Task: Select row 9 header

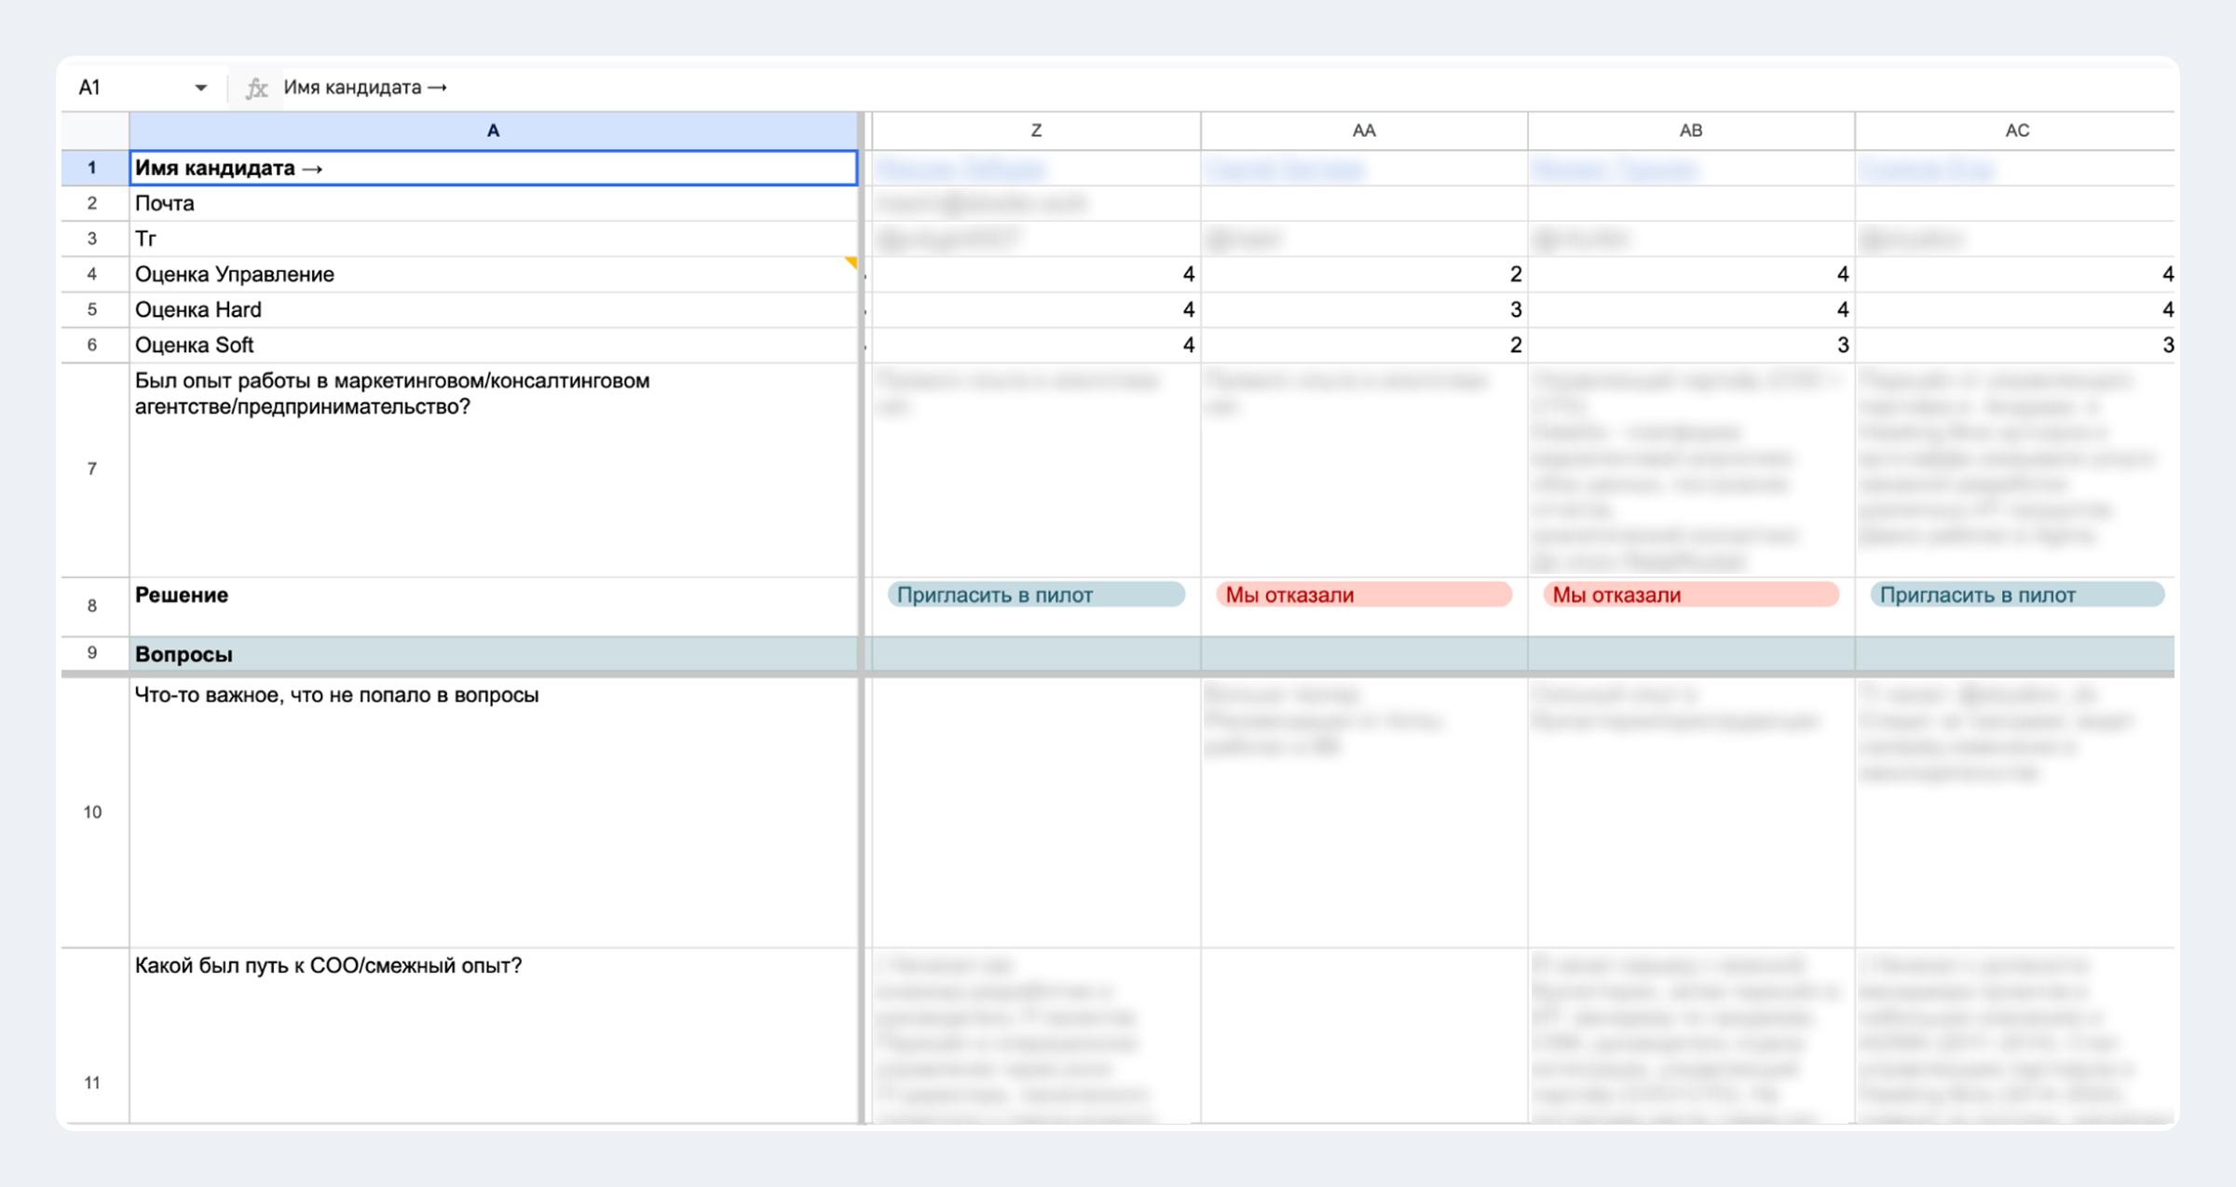Action: click(92, 653)
